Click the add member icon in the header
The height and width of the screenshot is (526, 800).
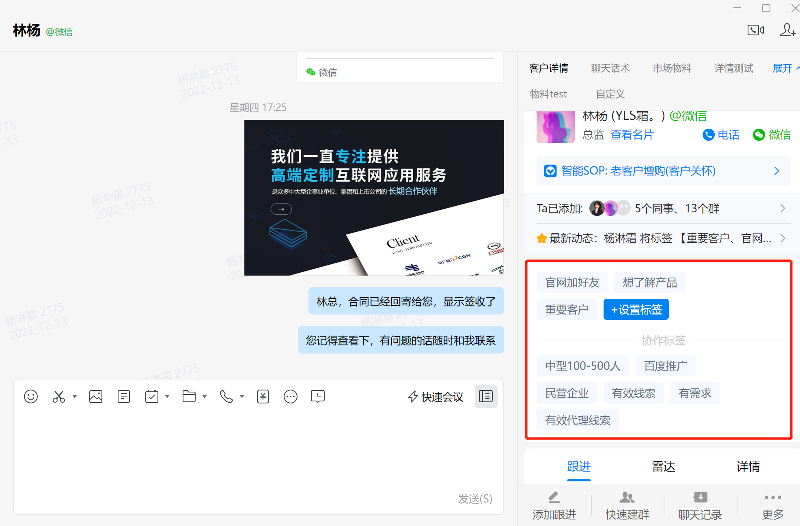pos(787,30)
